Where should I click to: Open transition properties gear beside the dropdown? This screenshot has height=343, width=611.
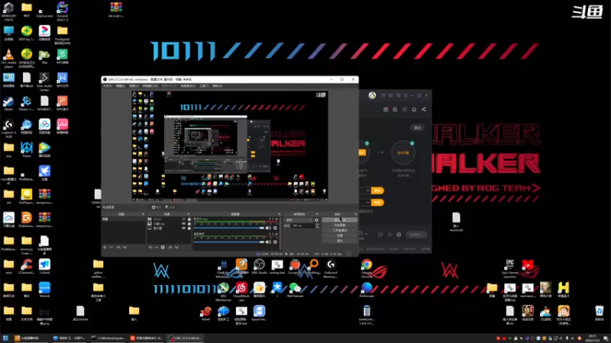click(x=316, y=220)
